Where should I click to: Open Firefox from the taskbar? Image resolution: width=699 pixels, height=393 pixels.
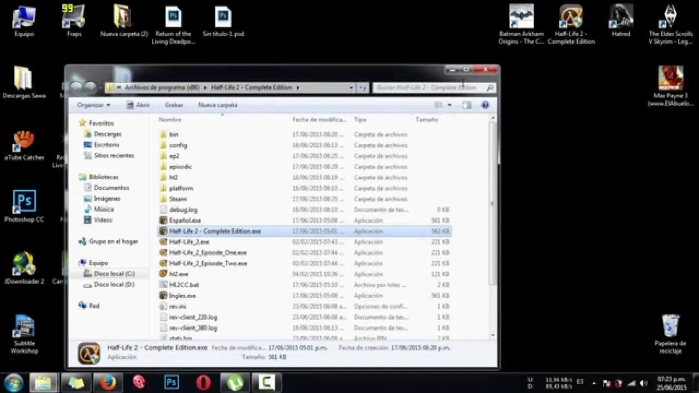(107, 382)
